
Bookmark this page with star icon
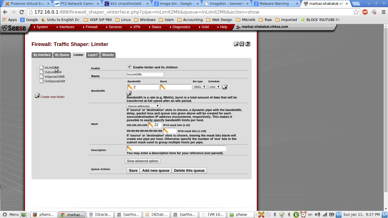[356, 12]
